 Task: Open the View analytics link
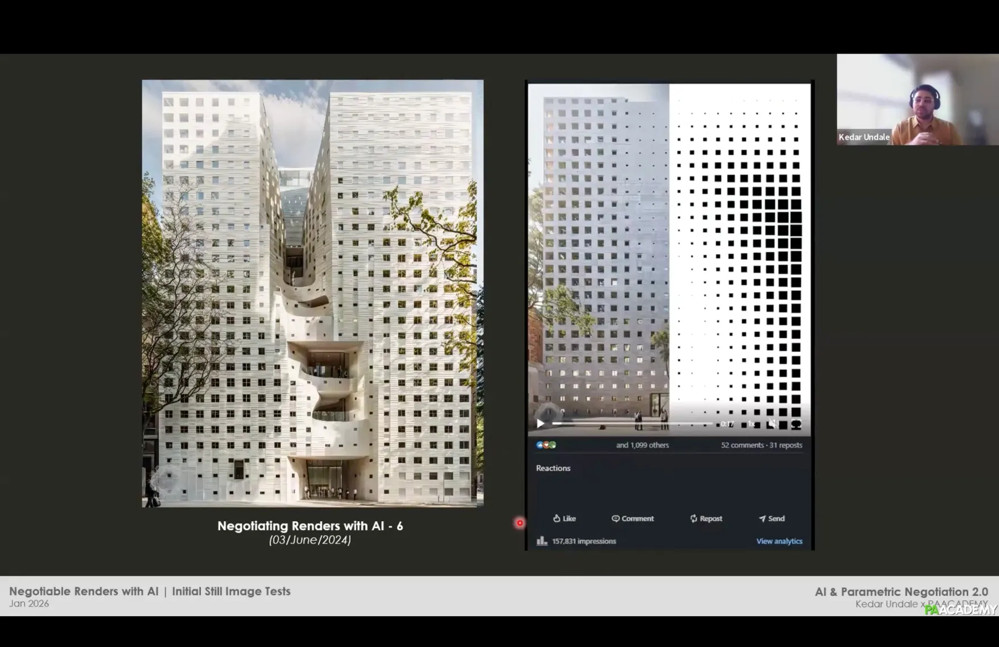pyautogui.click(x=779, y=541)
